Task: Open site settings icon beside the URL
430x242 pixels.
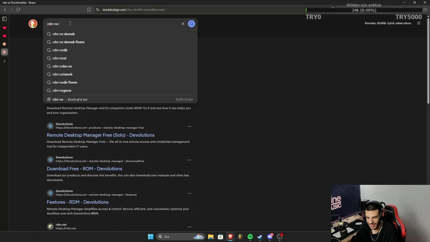Action: coord(97,10)
